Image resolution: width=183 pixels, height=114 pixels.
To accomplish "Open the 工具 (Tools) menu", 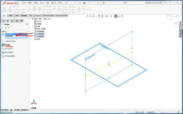I will [x=48, y=3].
